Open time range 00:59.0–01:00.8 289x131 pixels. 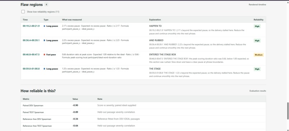pos(31,69)
